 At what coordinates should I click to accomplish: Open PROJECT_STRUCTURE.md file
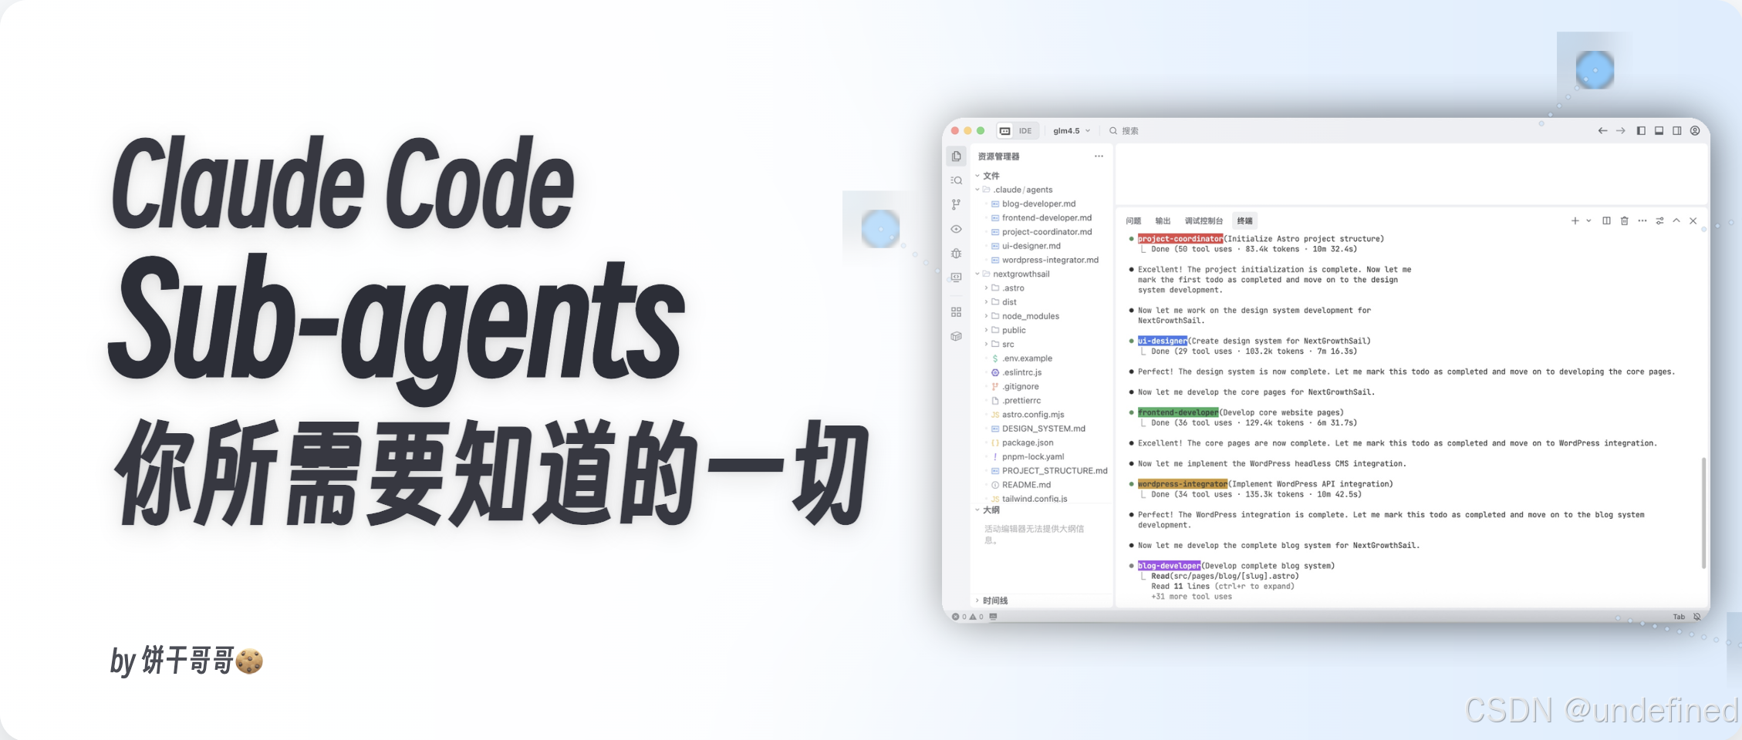click(x=1049, y=471)
